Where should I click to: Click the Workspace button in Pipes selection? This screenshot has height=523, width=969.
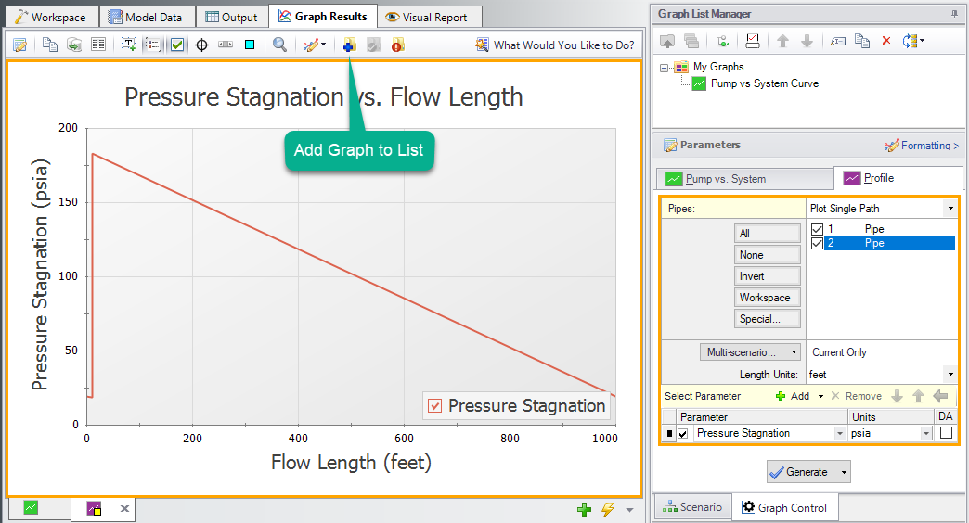(x=765, y=298)
